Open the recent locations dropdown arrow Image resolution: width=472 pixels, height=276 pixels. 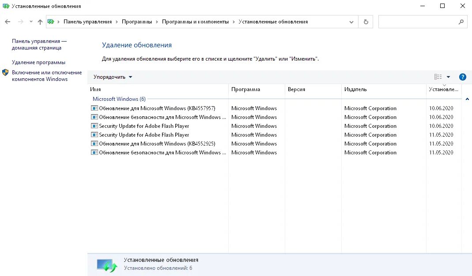(x=31, y=22)
